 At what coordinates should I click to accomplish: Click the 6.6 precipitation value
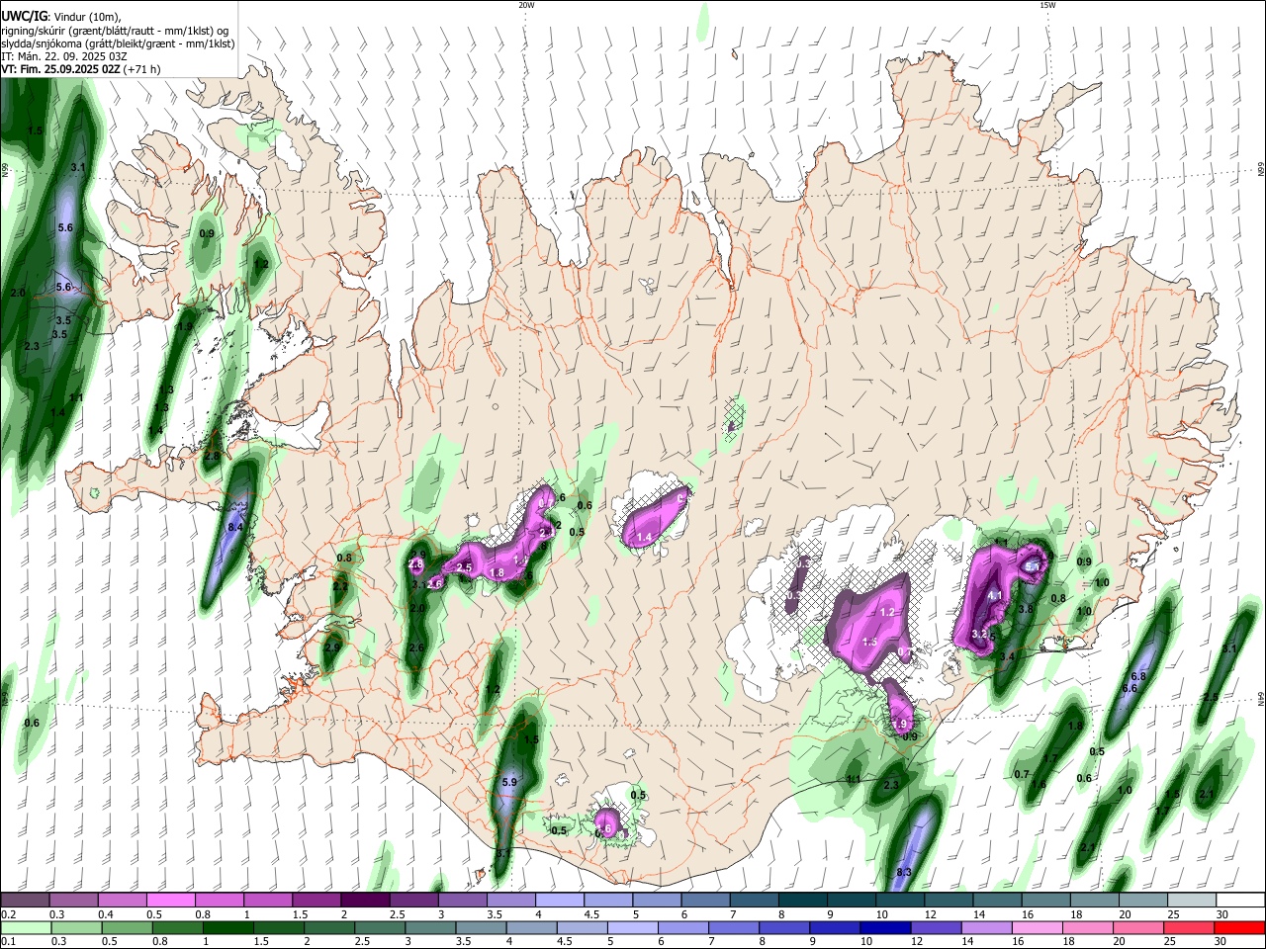[1130, 688]
